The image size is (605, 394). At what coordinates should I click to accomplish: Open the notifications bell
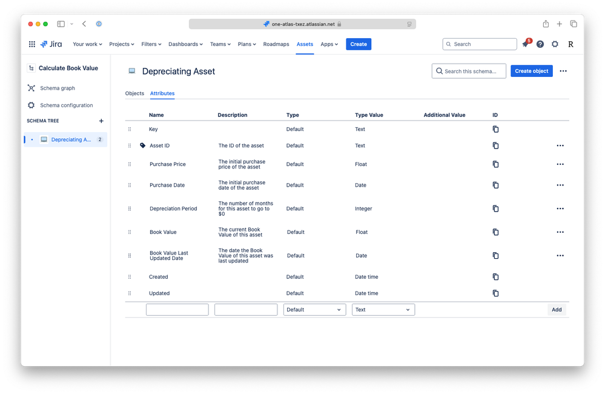[525, 44]
